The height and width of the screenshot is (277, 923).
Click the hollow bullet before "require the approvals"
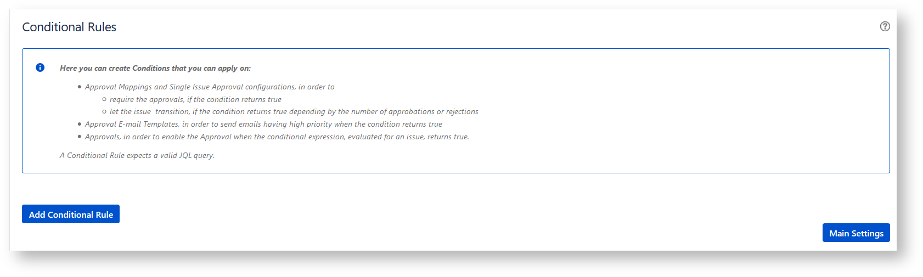coord(104,99)
